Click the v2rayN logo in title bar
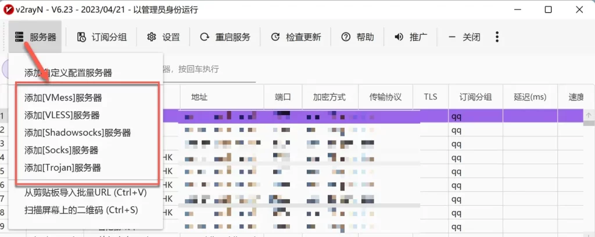This screenshot has height=237, width=595. (x=8, y=10)
